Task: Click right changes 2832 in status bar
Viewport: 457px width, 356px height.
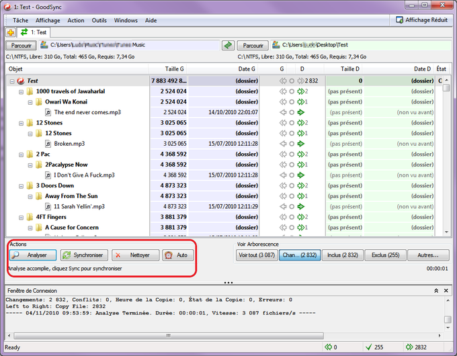Action: pos(416,347)
